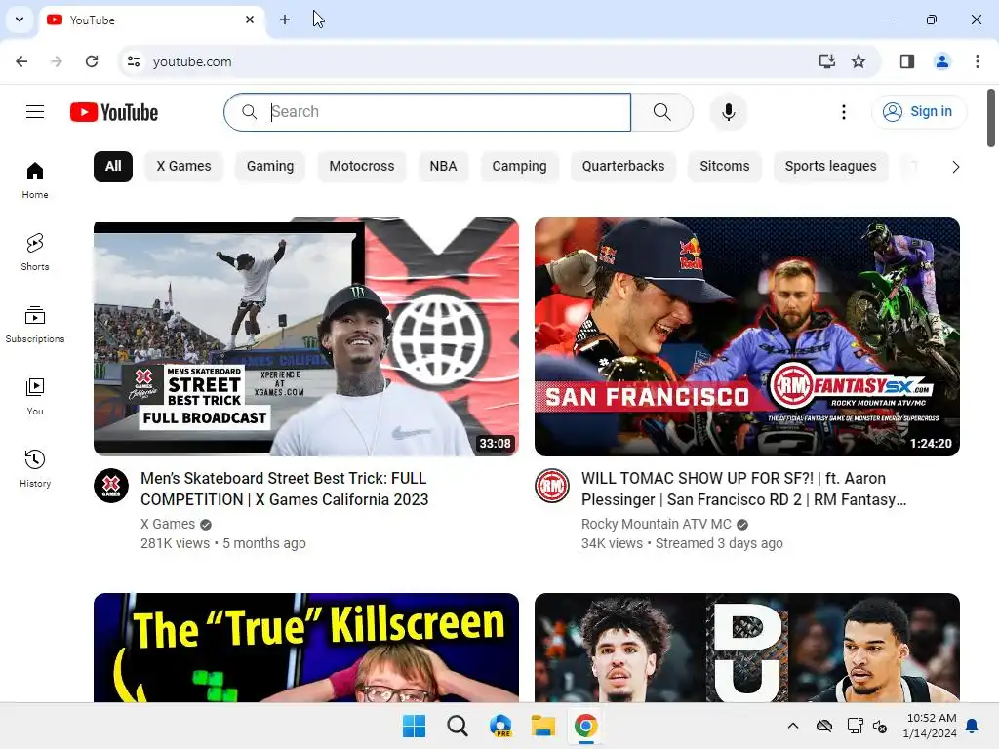Open X Games channel name link
Screen dimensions: 999x749
pos(168,524)
